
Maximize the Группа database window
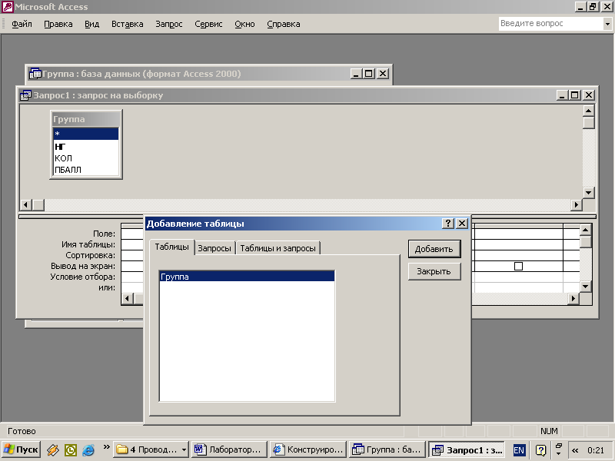pyautogui.click(x=369, y=73)
